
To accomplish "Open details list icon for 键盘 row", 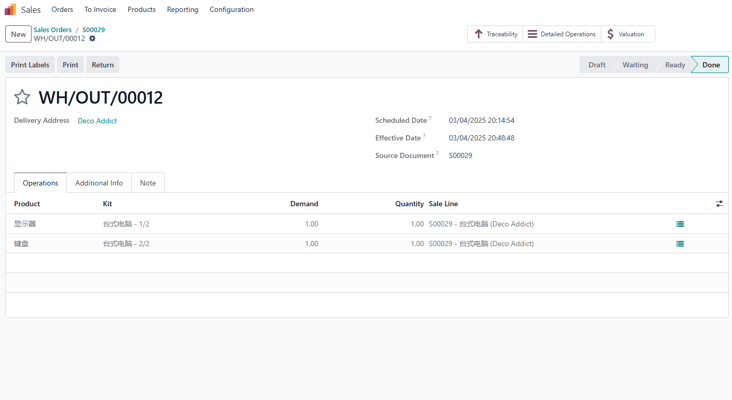I will click(680, 244).
